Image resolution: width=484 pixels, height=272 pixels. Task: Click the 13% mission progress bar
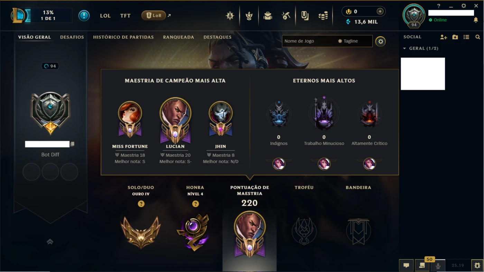[x=48, y=16]
